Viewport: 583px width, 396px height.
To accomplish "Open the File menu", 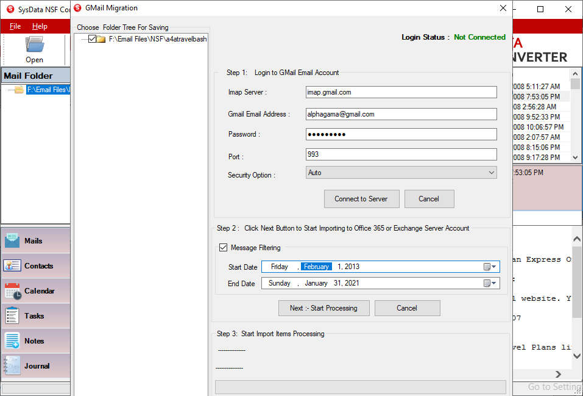I will 15,26.
